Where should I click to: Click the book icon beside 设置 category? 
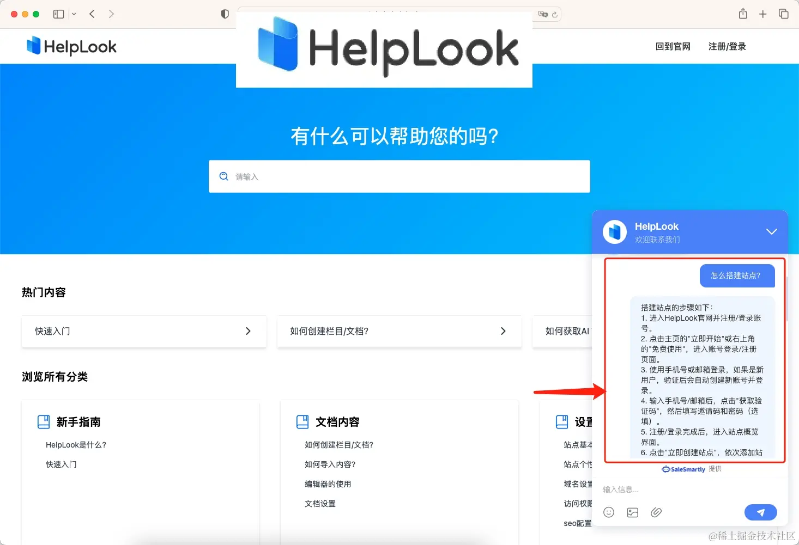562,422
